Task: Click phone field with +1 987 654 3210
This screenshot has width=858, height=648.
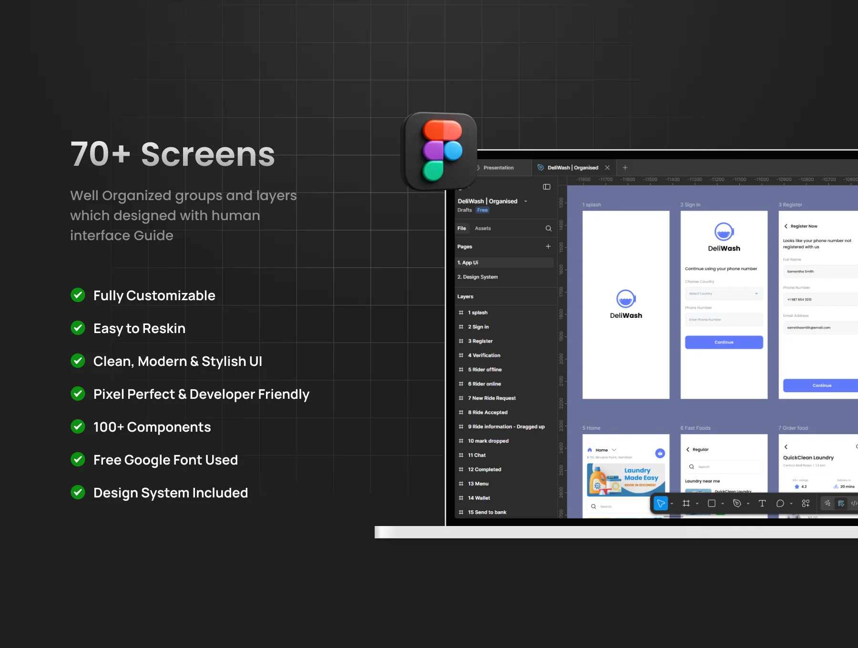Action: point(821,300)
